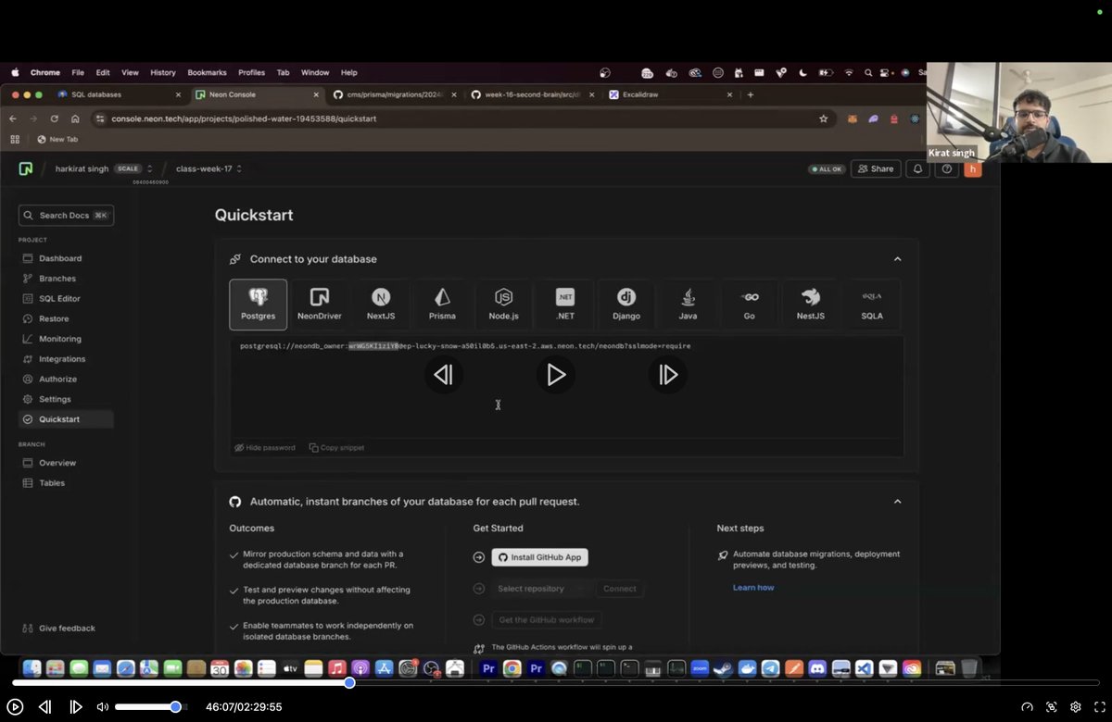Open the Chrome apps grid icon
This screenshot has height=722, width=1112.
pyautogui.click(x=15, y=139)
